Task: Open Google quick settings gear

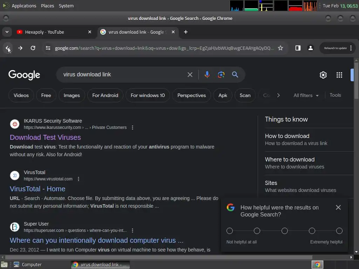Action: [x=323, y=75]
